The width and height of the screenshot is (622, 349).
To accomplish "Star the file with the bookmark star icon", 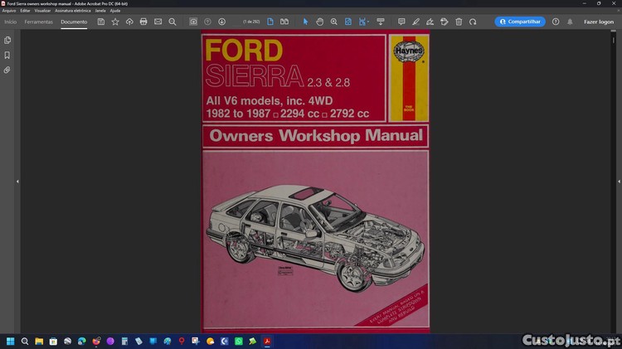I will tap(115, 22).
